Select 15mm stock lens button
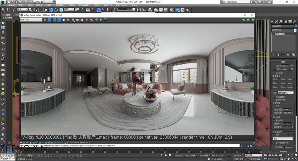The width and height of the screenshot is (298, 161). 275,79
